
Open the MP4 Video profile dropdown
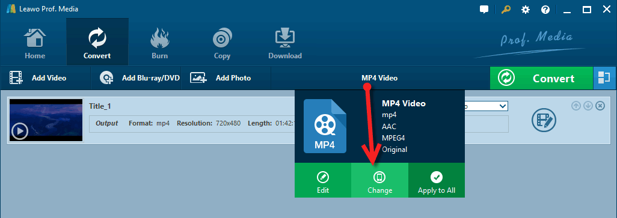(379, 78)
